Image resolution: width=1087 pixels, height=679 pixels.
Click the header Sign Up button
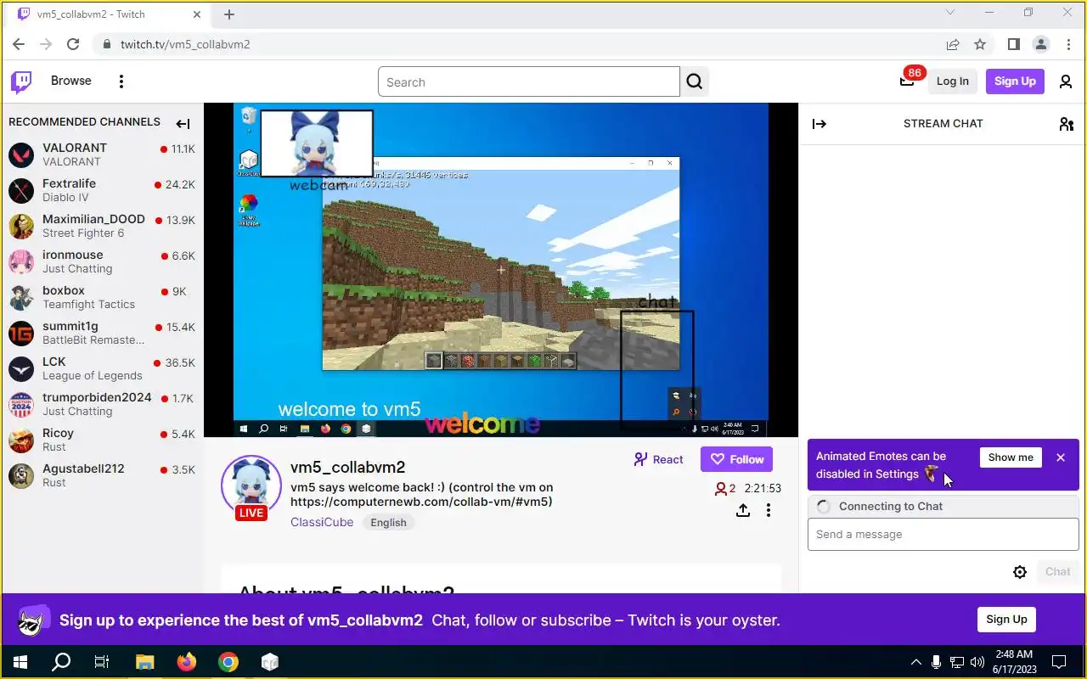click(1015, 81)
